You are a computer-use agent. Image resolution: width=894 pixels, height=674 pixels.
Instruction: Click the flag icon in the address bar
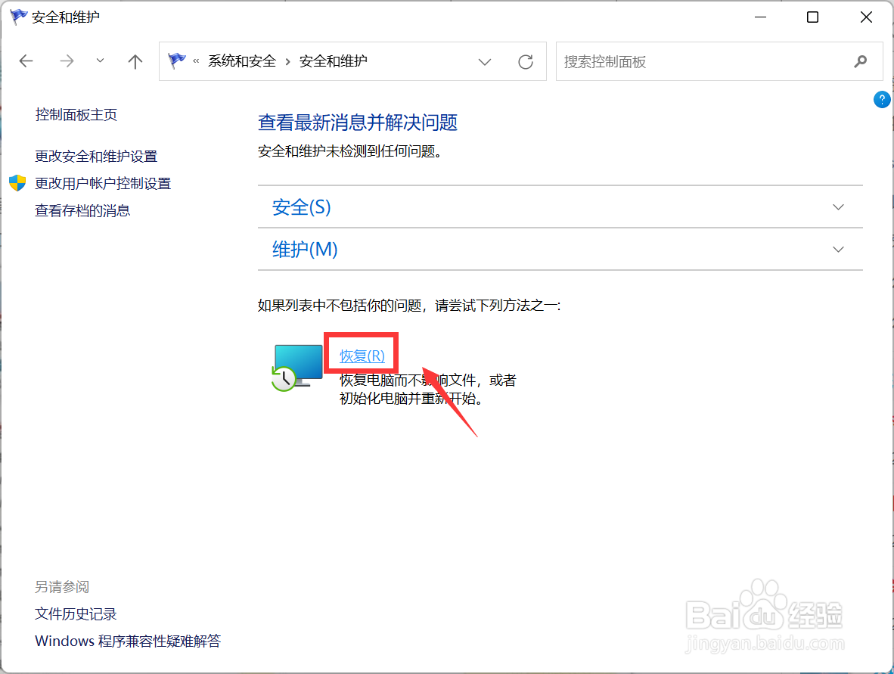[x=176, y=61]
